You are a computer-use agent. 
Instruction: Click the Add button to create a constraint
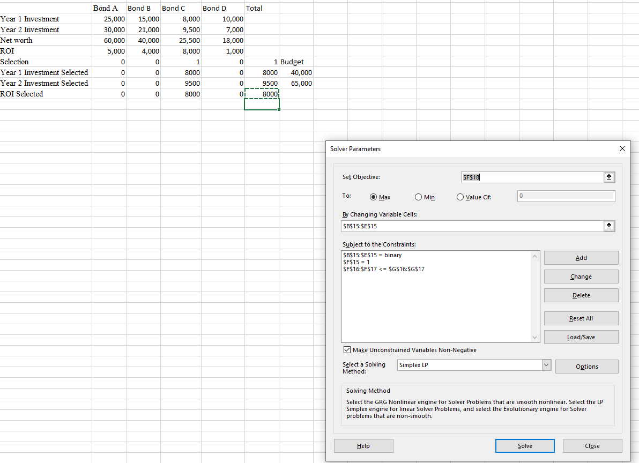[x=581, y=257]
